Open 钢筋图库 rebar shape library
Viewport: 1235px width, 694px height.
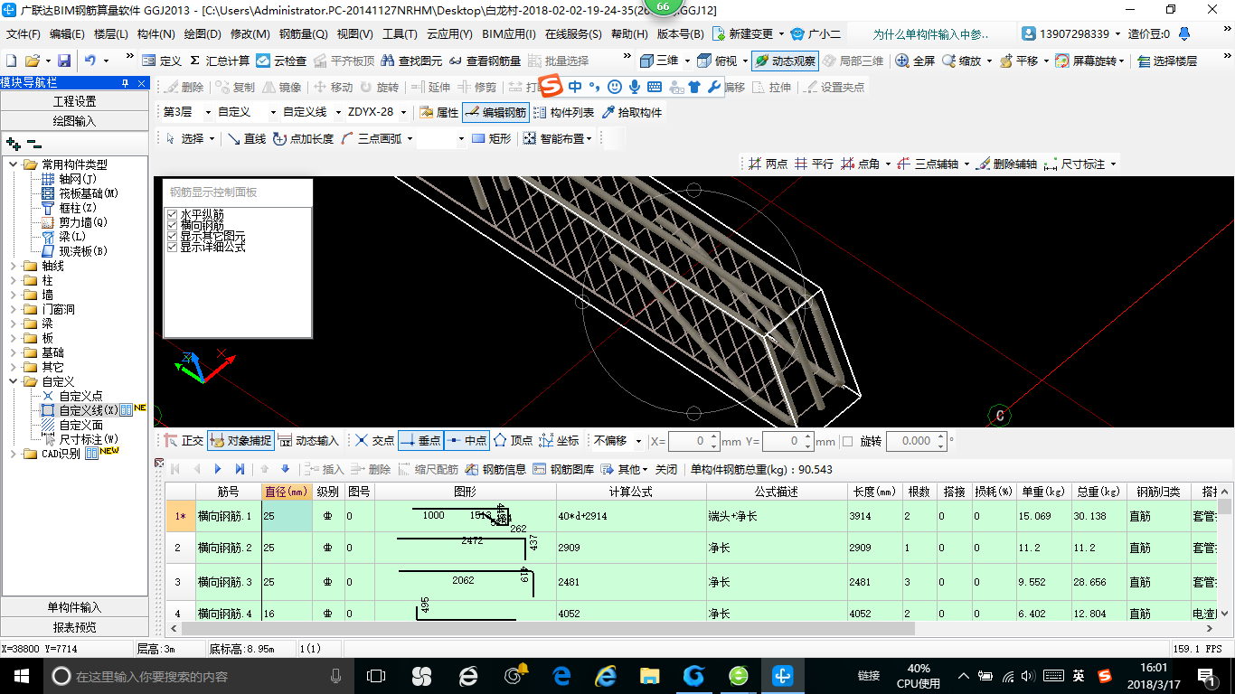(563, 469)
